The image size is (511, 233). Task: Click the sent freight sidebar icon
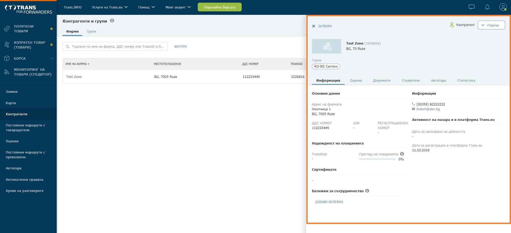click(7, 45)
